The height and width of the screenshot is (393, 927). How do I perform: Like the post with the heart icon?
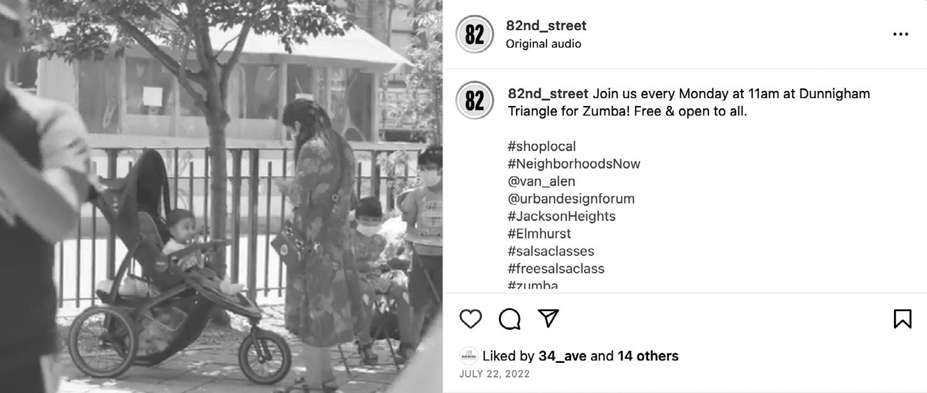coord(471,319)
